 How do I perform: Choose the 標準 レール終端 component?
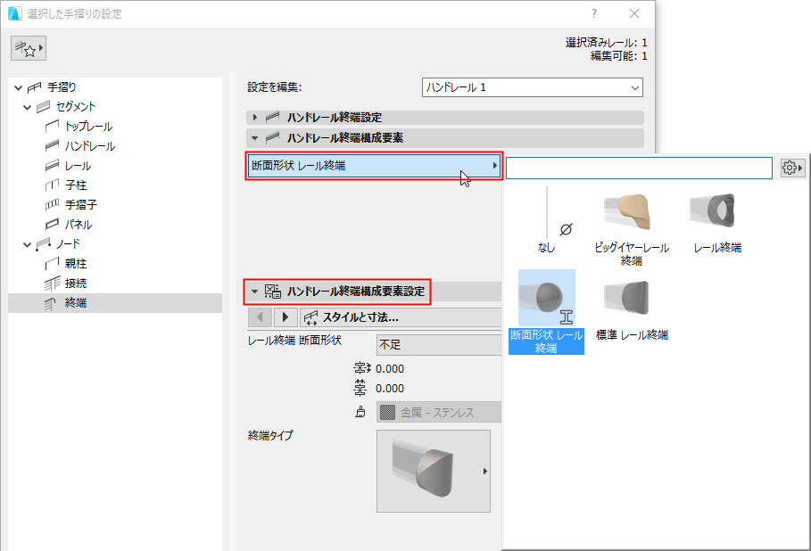click(632, 309)
